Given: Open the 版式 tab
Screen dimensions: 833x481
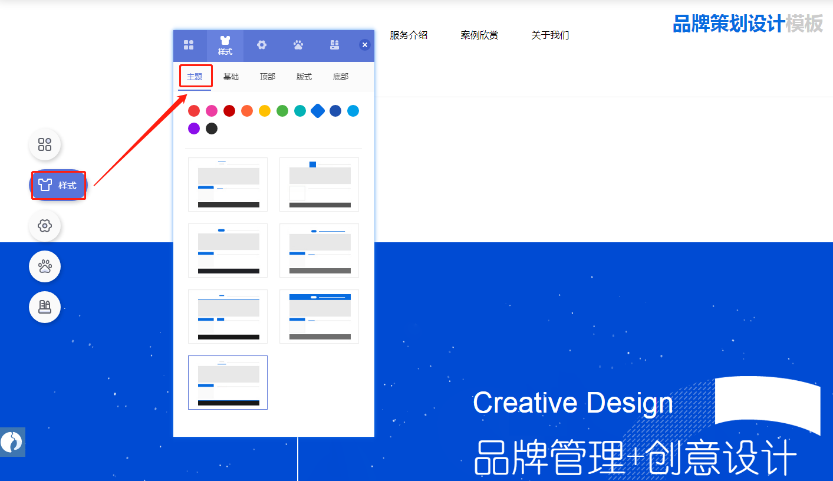Looking at the screenshot, I should click(x=304, y=77).
